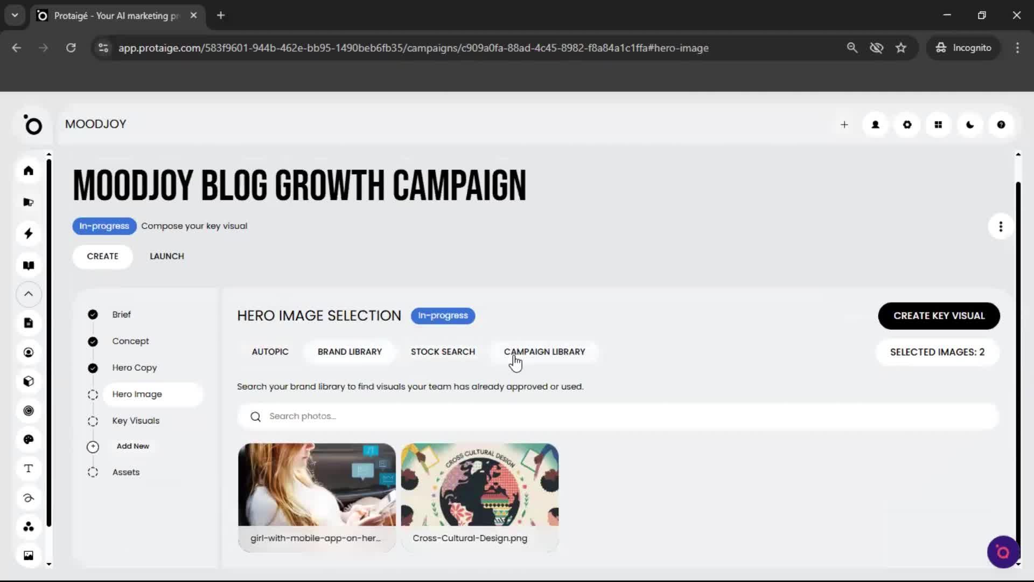Click the Text tool icon in sidebar
Image resolution: width=1034 pixels, height=582 pixels.
pos(29,468)
